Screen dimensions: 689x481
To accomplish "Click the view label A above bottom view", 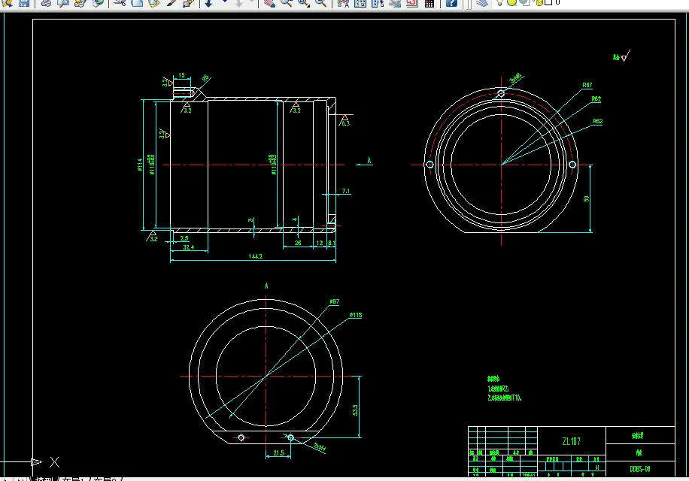I will pos(266,286).
